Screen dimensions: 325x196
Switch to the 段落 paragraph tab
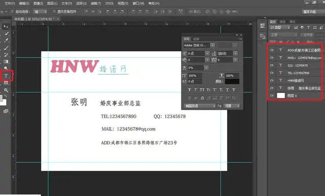[196, 39]
